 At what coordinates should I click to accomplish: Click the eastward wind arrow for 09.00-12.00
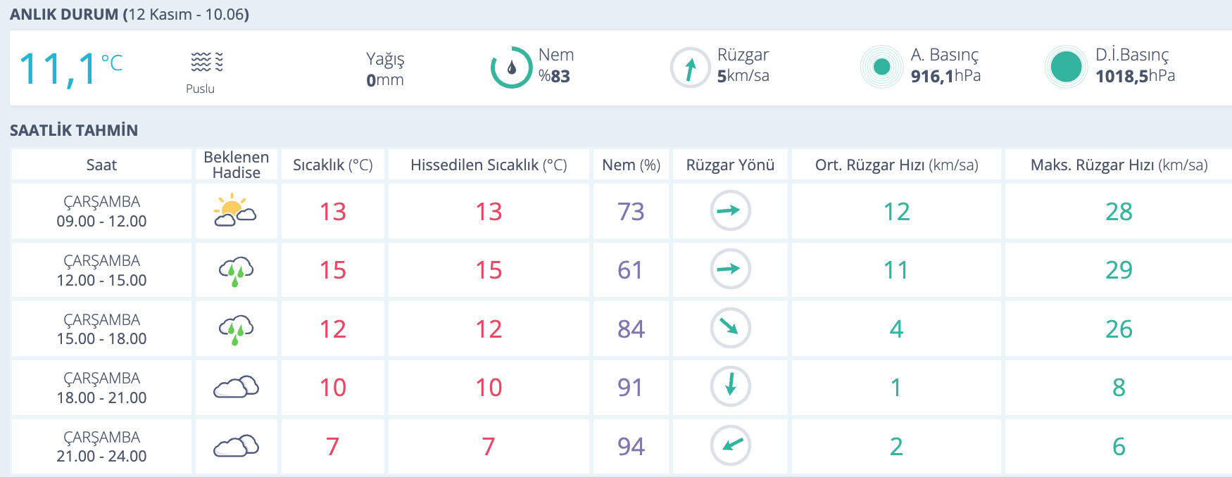pos(730,210)
